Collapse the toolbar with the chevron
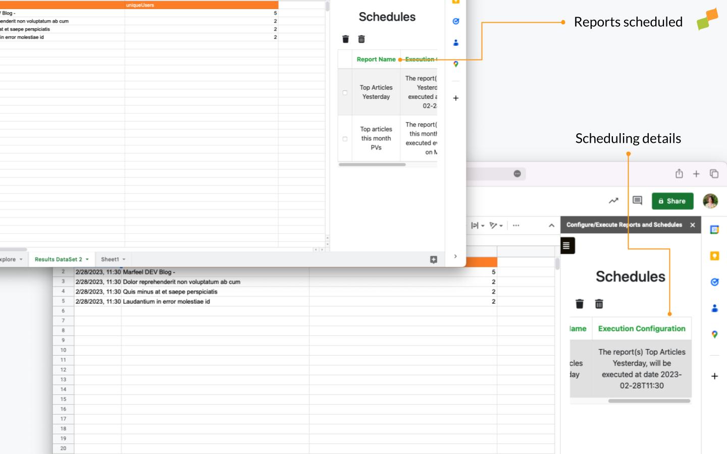 click(x=551, y=225)
